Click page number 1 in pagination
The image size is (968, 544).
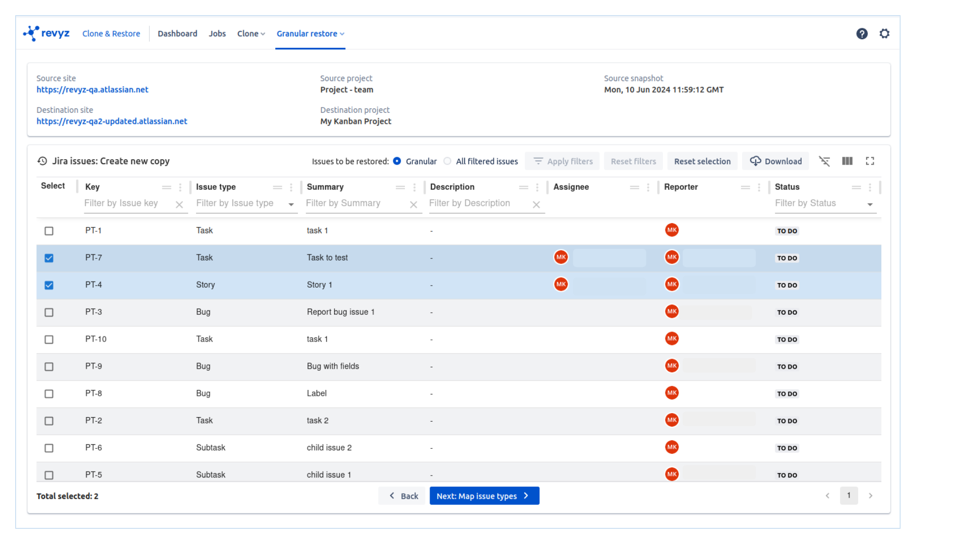(x=849, y=496)
